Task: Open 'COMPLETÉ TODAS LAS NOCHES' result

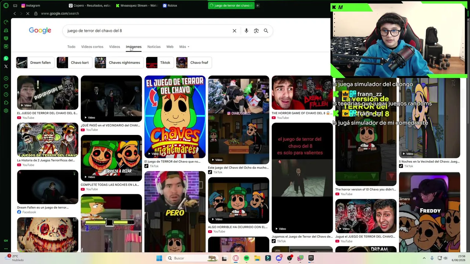Action: click(x=110, y=185)
